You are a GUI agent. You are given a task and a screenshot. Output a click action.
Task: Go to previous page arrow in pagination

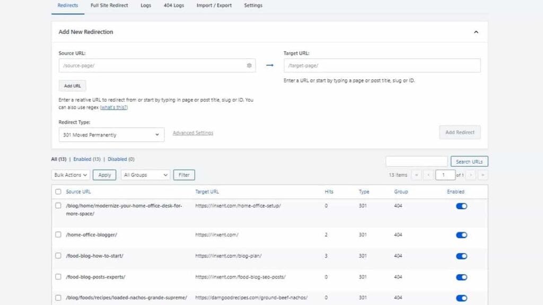[428, 175]
